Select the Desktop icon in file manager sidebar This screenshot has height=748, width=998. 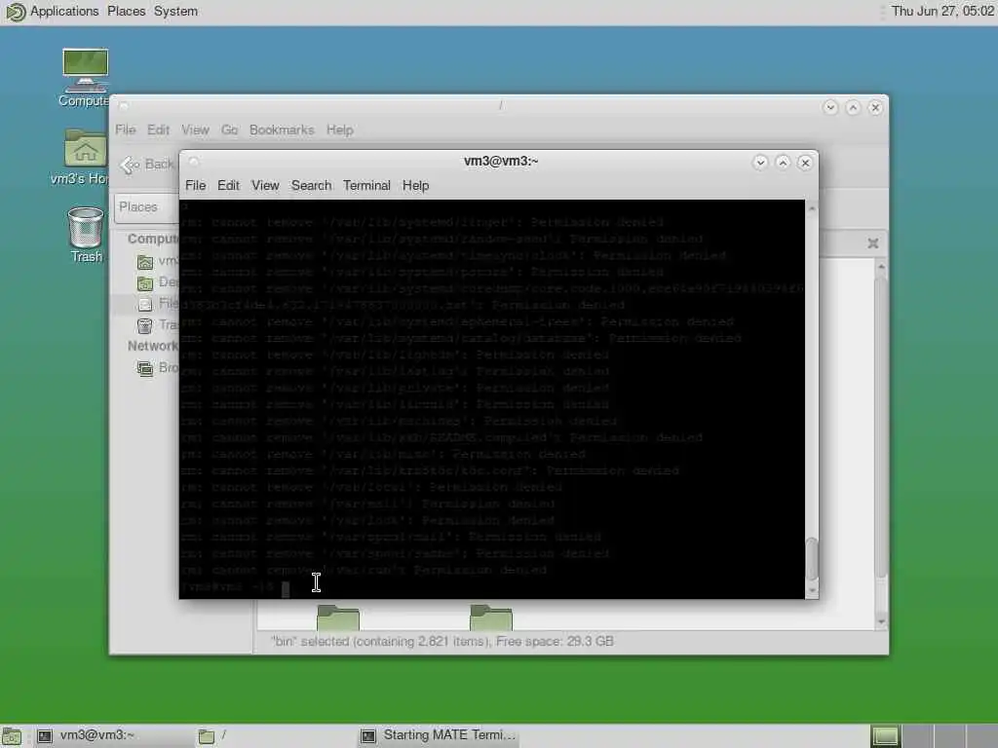(x=145, y=282)
